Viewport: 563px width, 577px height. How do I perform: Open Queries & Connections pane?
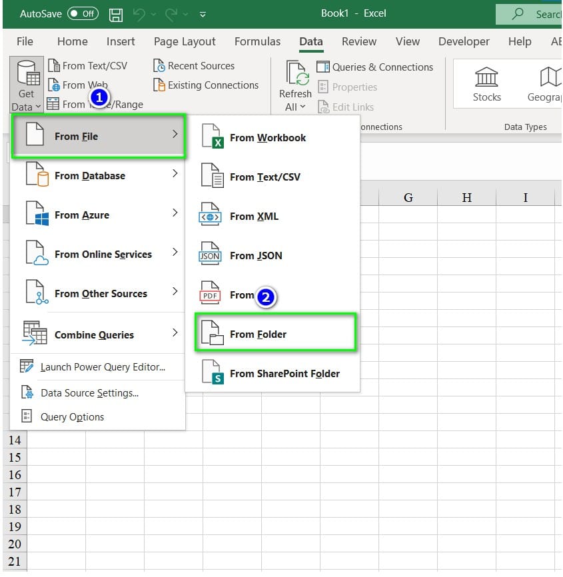(x=374, y=67)
